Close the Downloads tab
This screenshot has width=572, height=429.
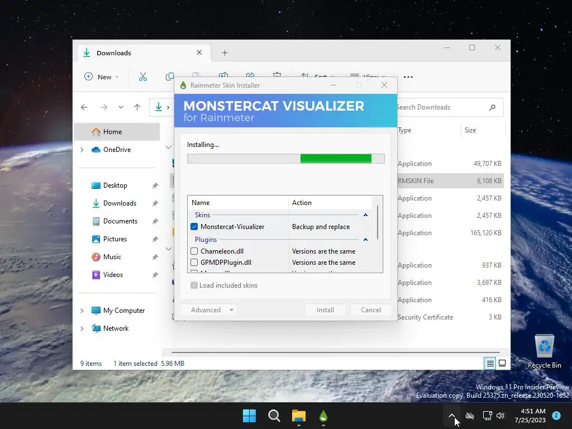pyautogui.click(x=199, y=53)
